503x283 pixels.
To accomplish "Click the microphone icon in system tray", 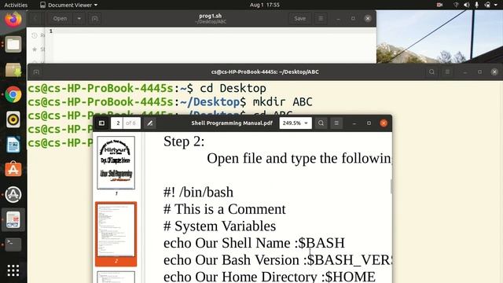I will point(477,5).
